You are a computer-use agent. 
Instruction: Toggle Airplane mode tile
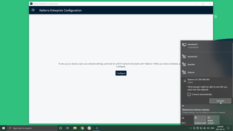(200, 120)
